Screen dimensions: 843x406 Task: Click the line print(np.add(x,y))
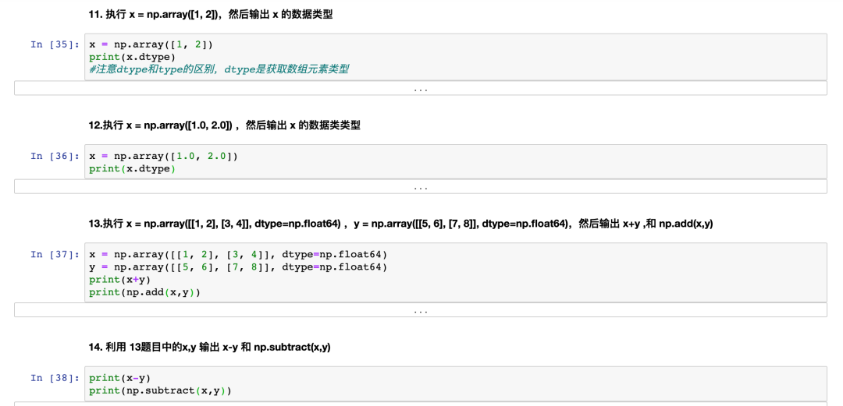[145, 292]
